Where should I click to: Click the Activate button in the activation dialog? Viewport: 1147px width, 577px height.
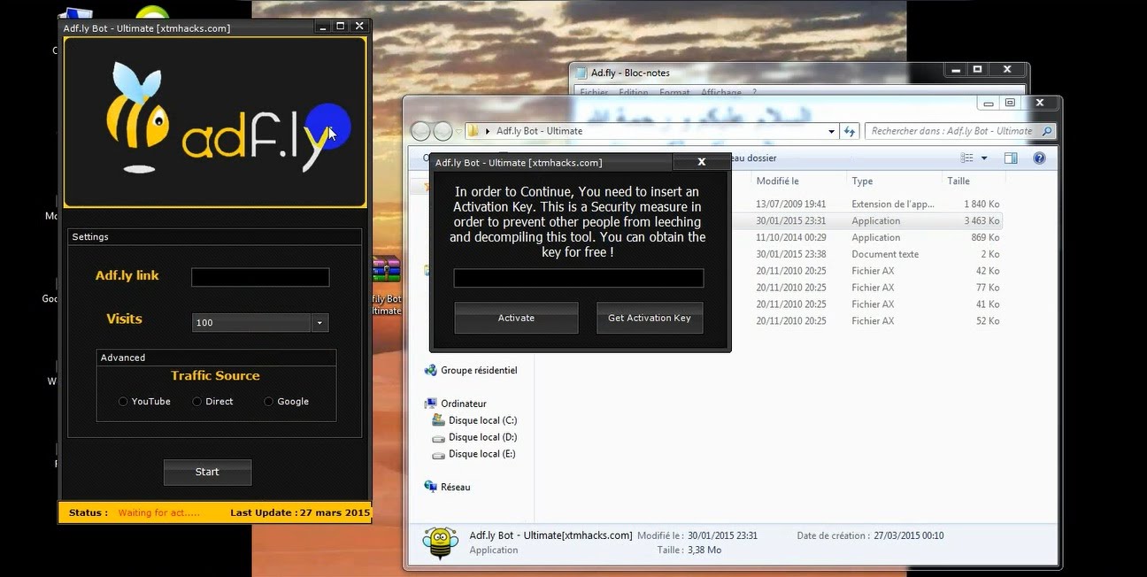pyautogui.click(x=516, y=318)
